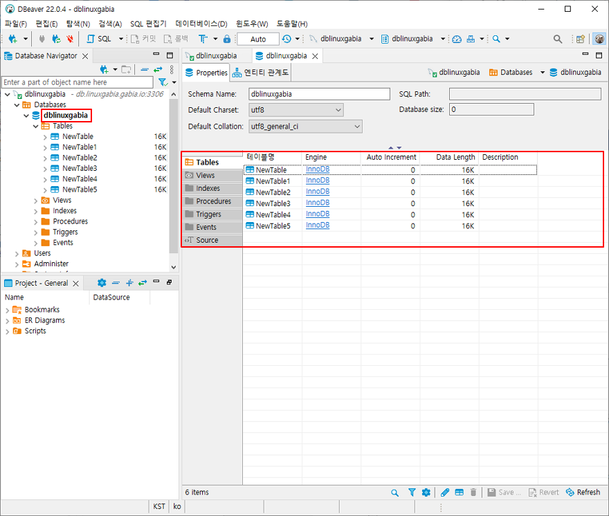Expand ER Diagrams in Project panel
This screenshot has height=516, width=609.
[8, 321]
